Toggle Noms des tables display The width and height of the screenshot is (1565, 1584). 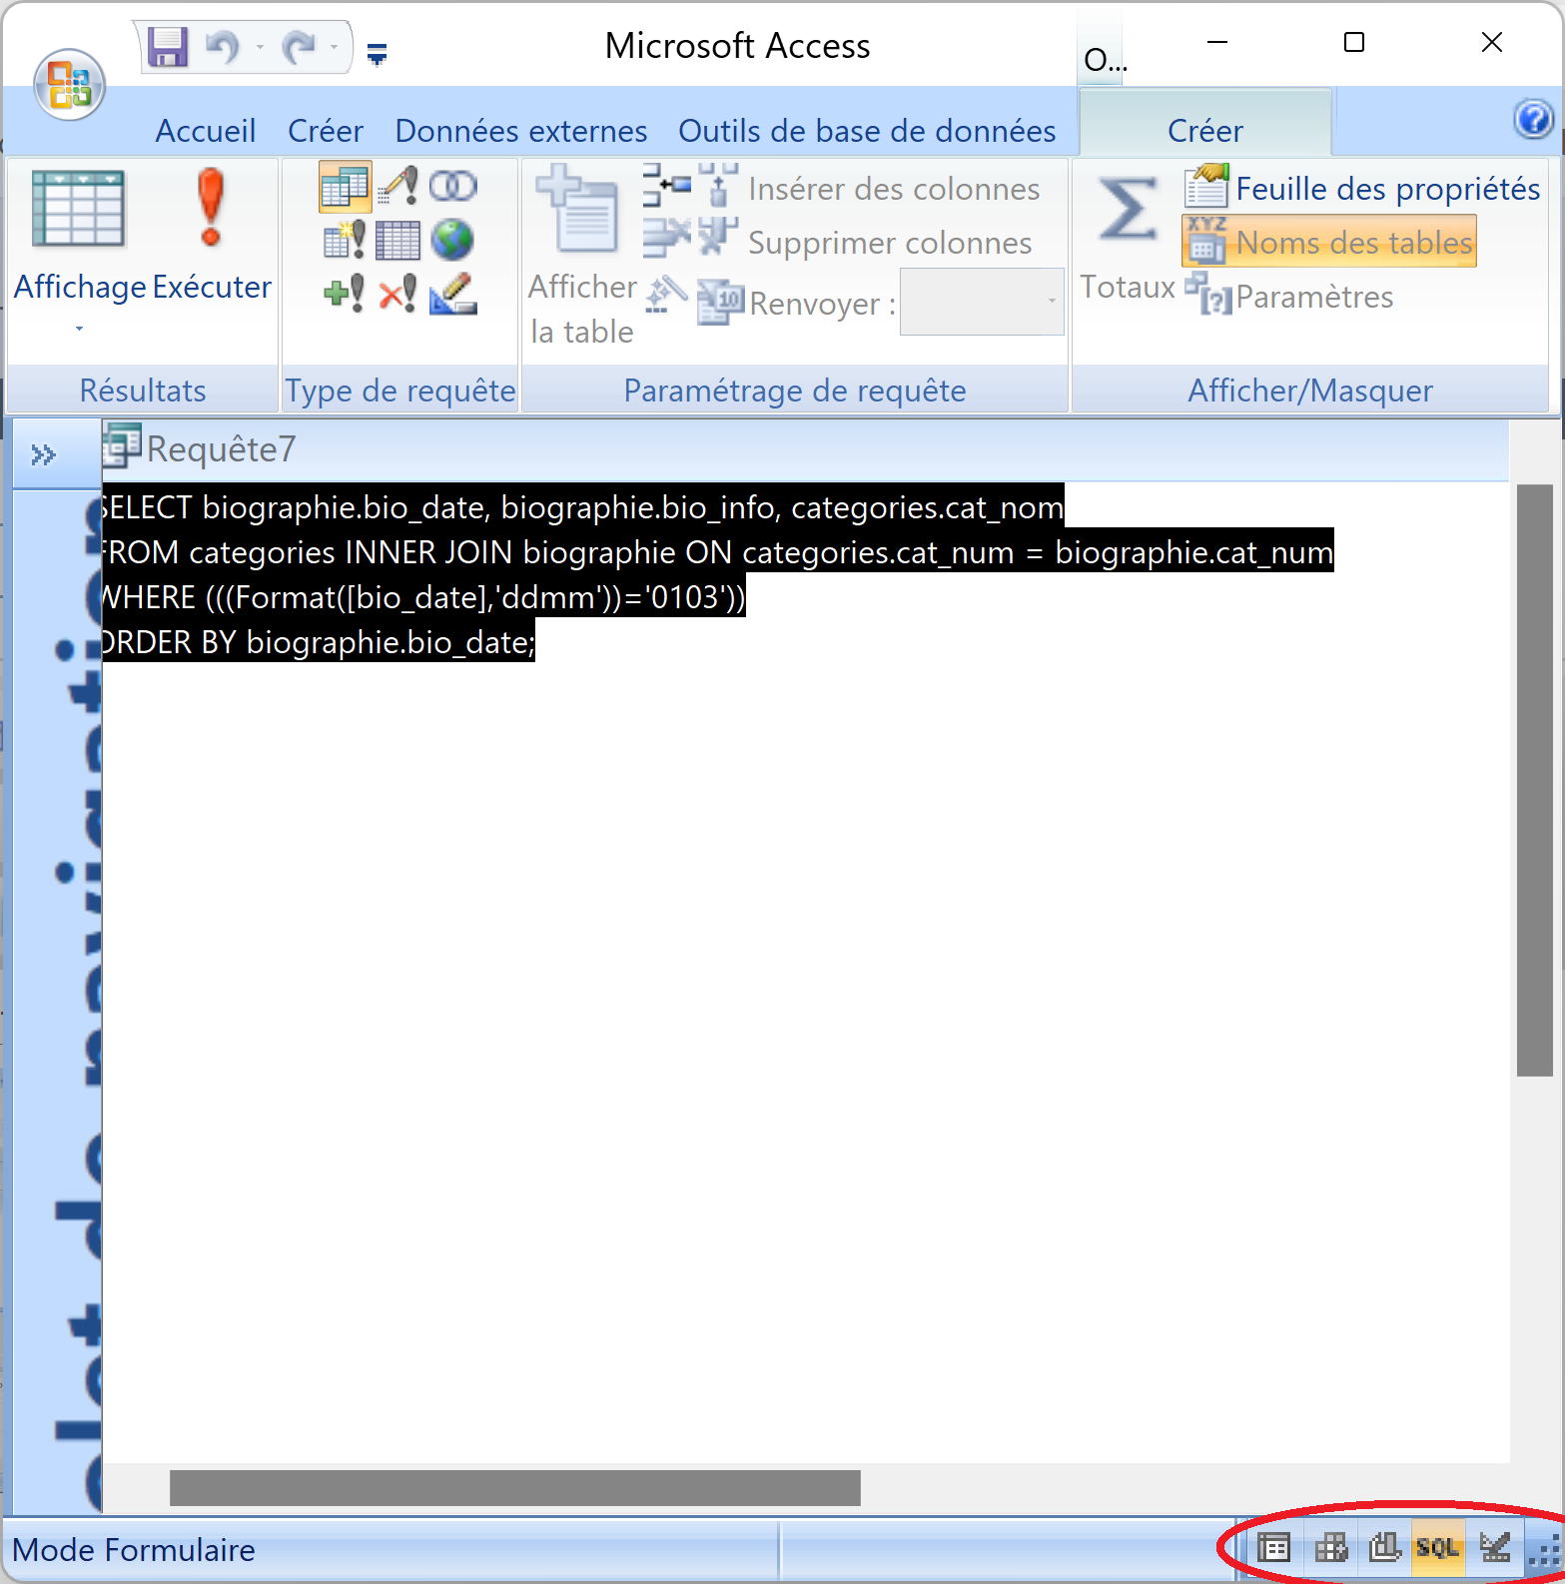click(1328, 242)
